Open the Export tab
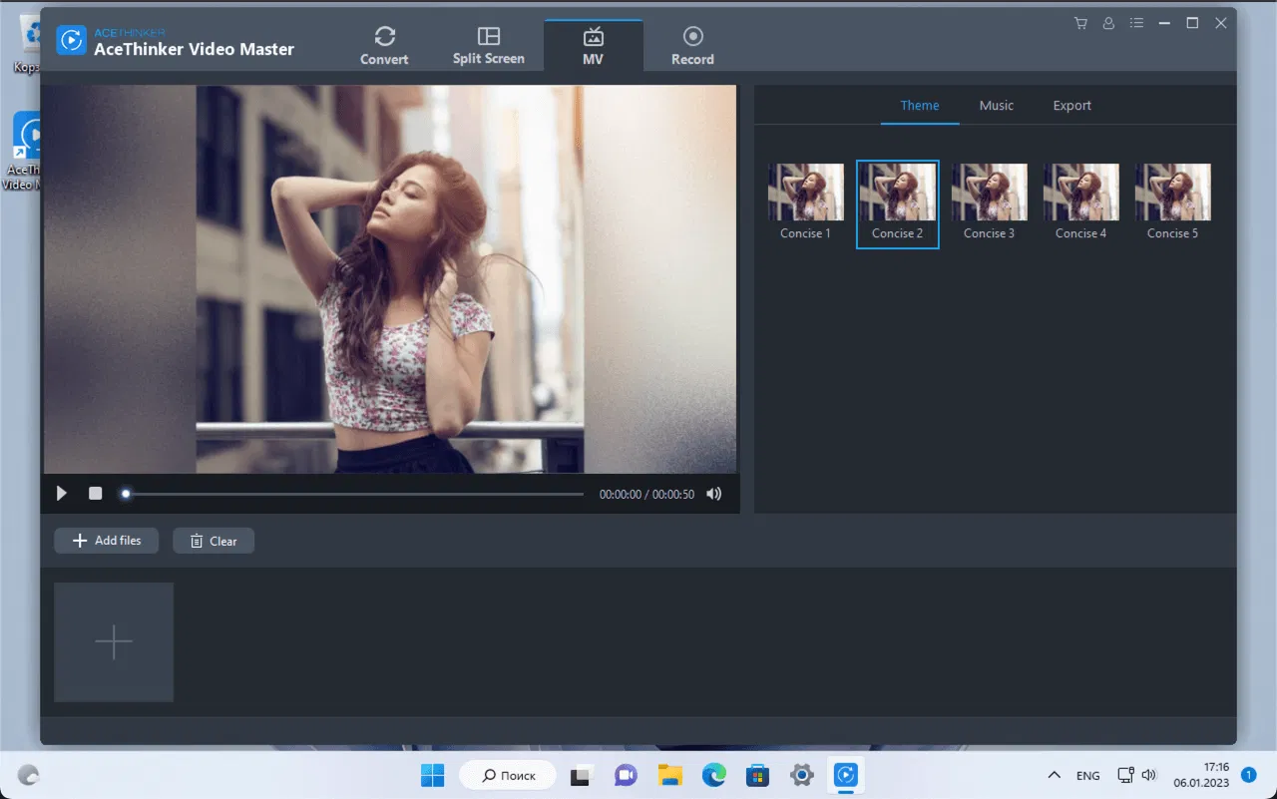 pyautogui.click(x=1071, y=106)
